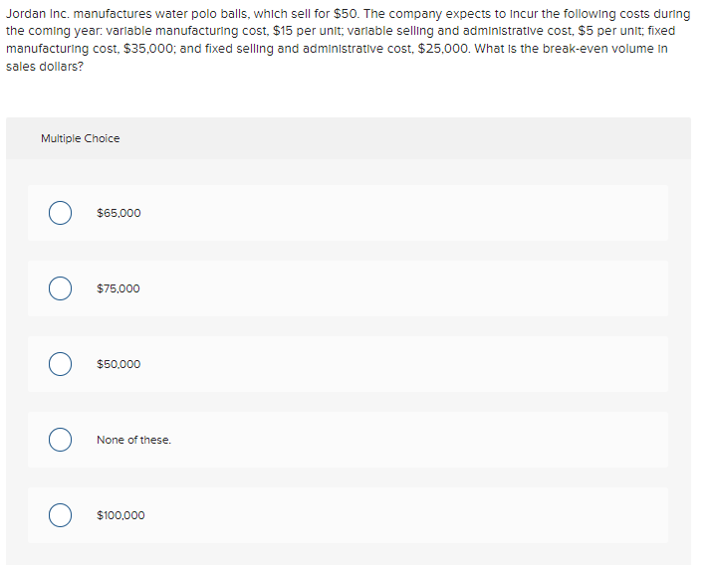Viewport: 712px width, 565px height.
Task: Click the 'sales dollars?' question line
Action: click(x=45, y=67)
